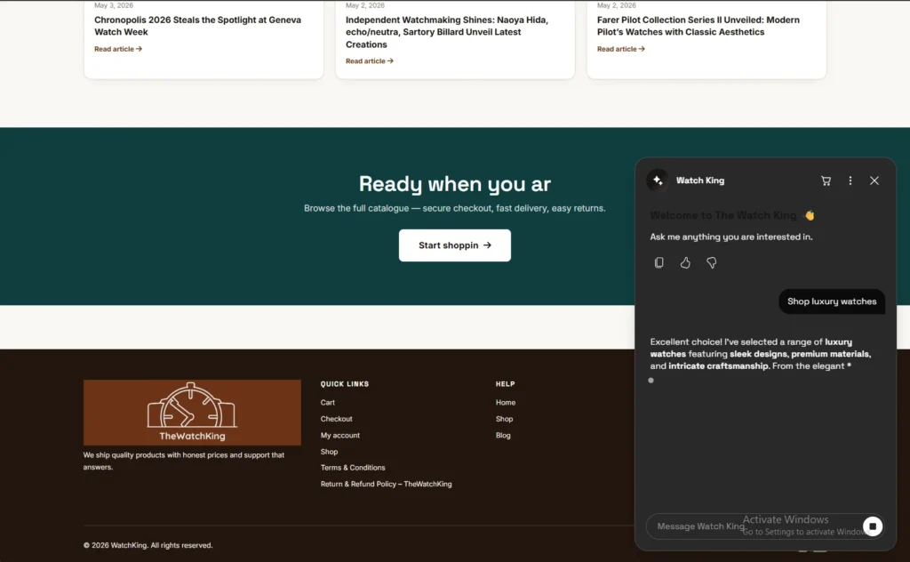
Task: Give thumbs down to welcome message
Action: tap(711, 262)
